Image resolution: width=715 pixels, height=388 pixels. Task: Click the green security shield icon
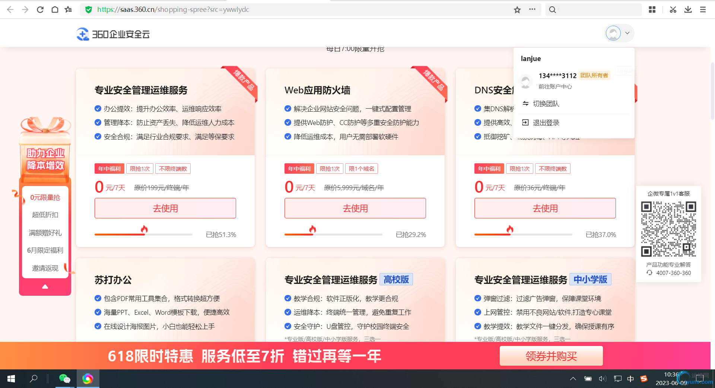[89, 10]
